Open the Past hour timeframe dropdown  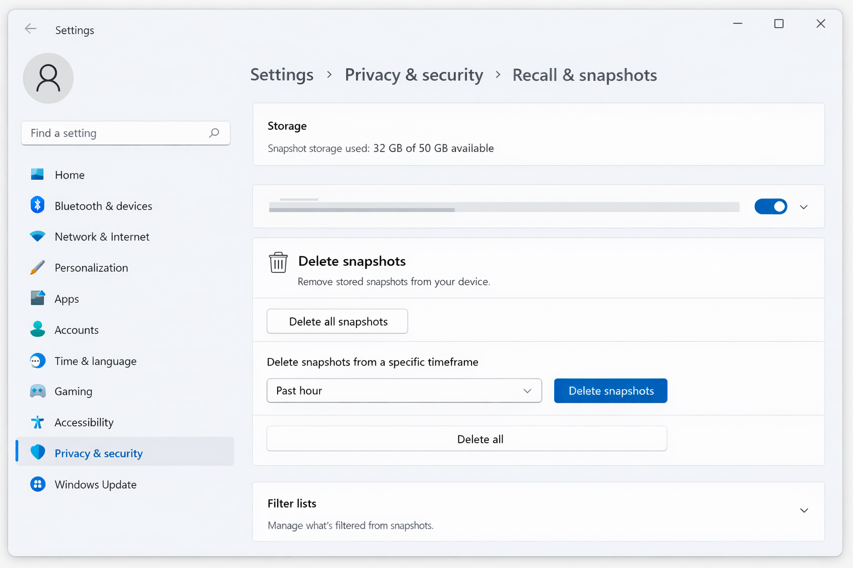coord(404,390)
